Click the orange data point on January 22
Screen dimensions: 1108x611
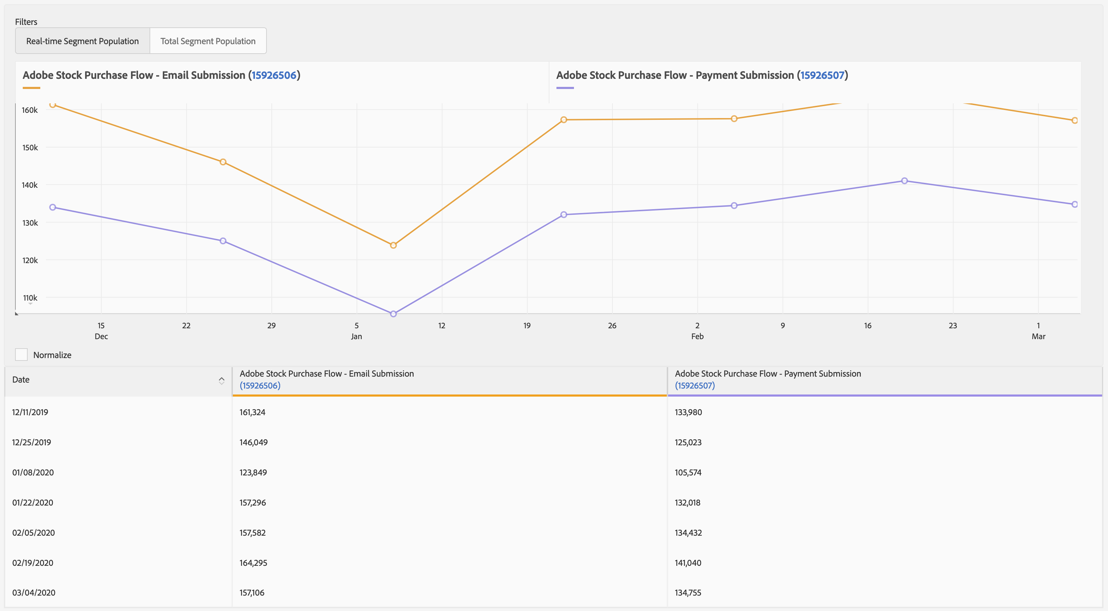[563, 119]
